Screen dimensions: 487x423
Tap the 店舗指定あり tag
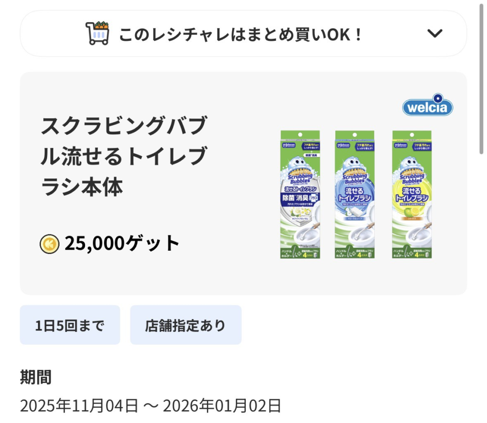185,325
